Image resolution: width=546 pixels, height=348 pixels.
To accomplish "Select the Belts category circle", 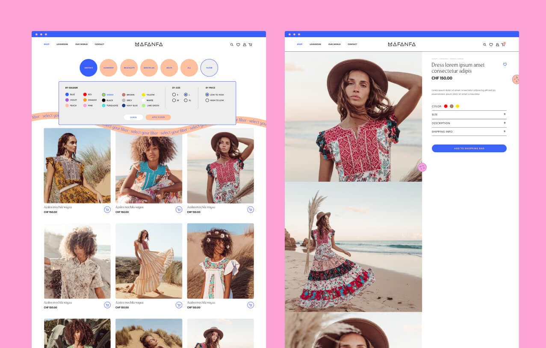I will click(169, 68).
